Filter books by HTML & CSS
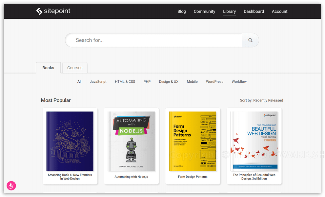This screenshot has height=197, width=325. pos(125,81)
